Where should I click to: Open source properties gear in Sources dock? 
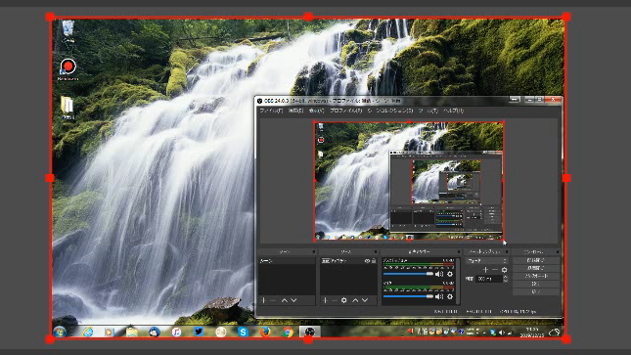click(x=344, y=300)
